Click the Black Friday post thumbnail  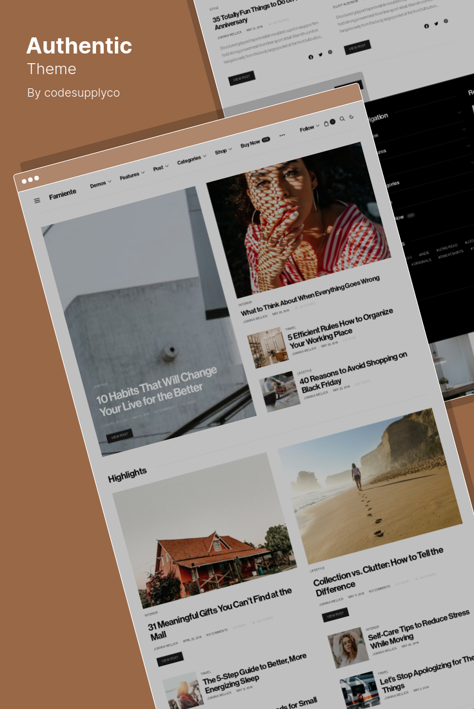[280, 391]
